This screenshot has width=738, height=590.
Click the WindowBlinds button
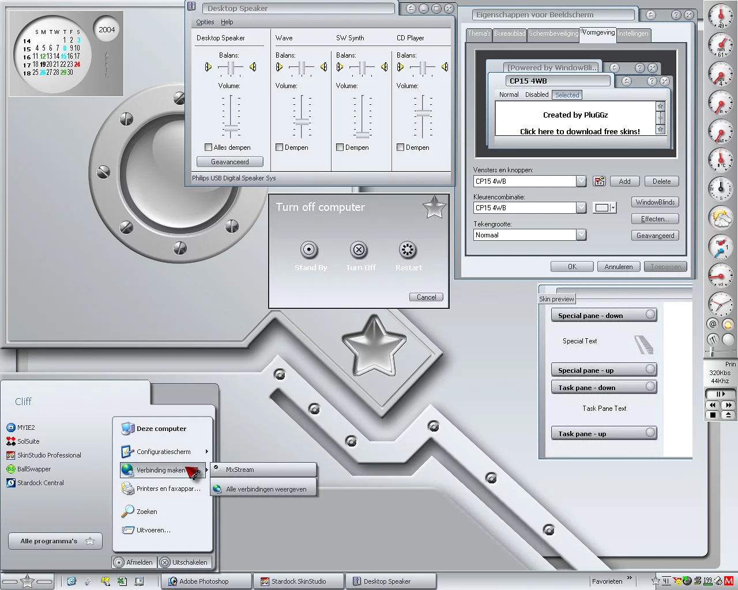pos(655,202)
